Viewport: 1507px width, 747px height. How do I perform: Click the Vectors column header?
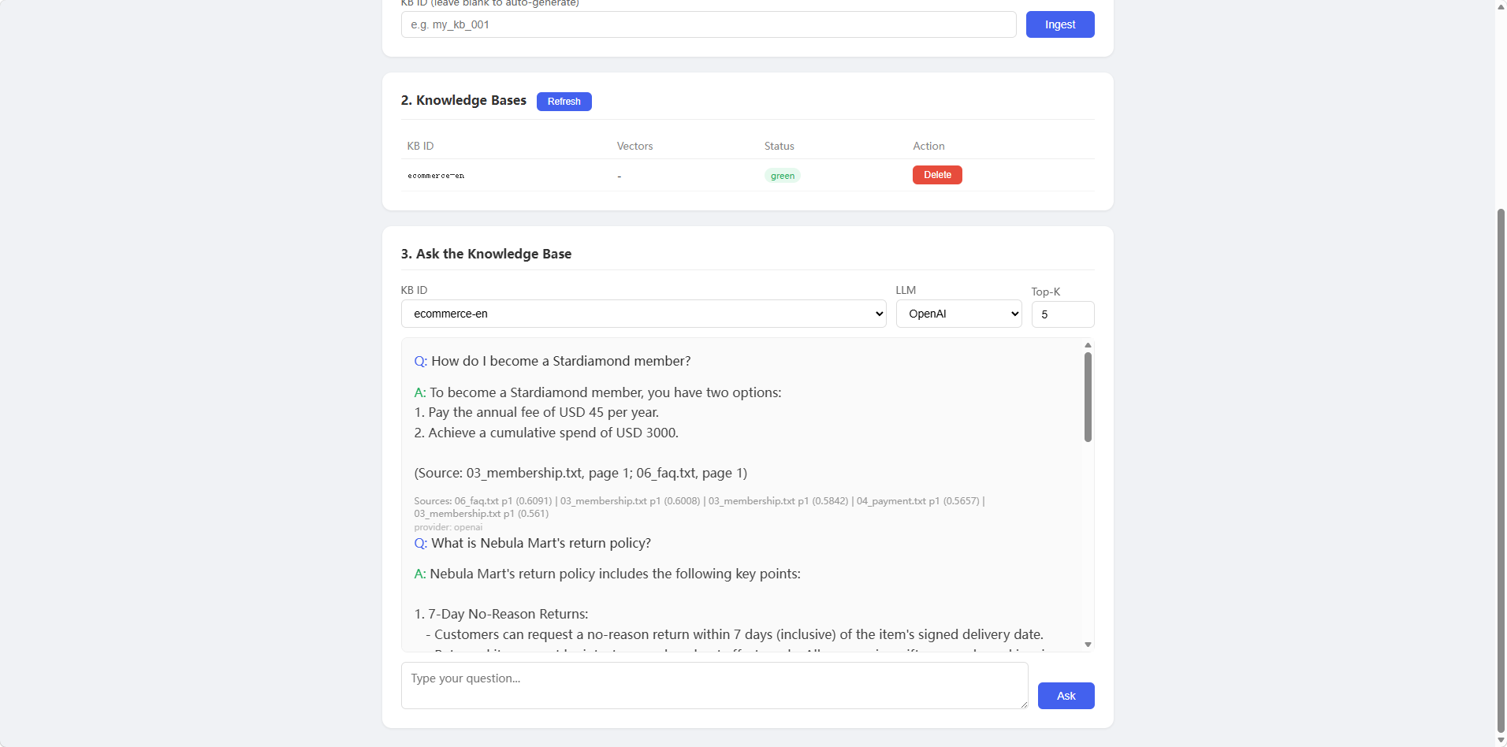tap(634, 146)
